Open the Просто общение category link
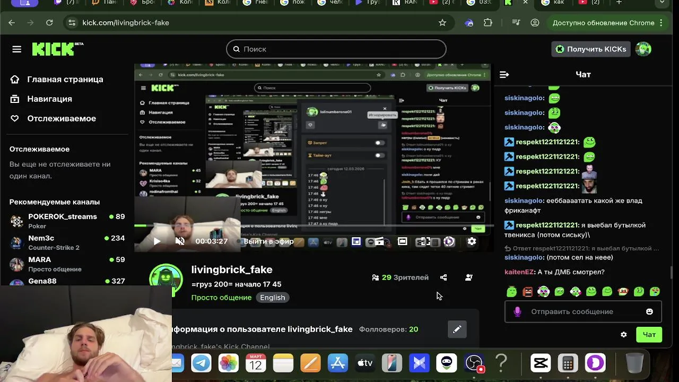Viewport: 679px width, 382px height. pos(221,298)
